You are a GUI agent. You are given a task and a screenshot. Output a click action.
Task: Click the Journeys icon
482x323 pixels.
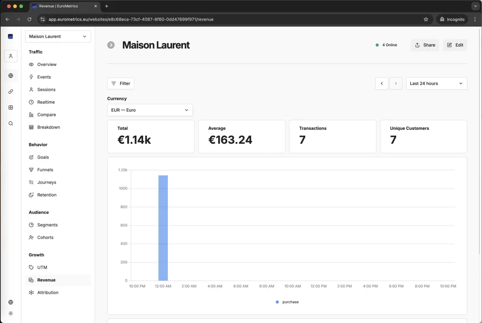coord(31,182)
